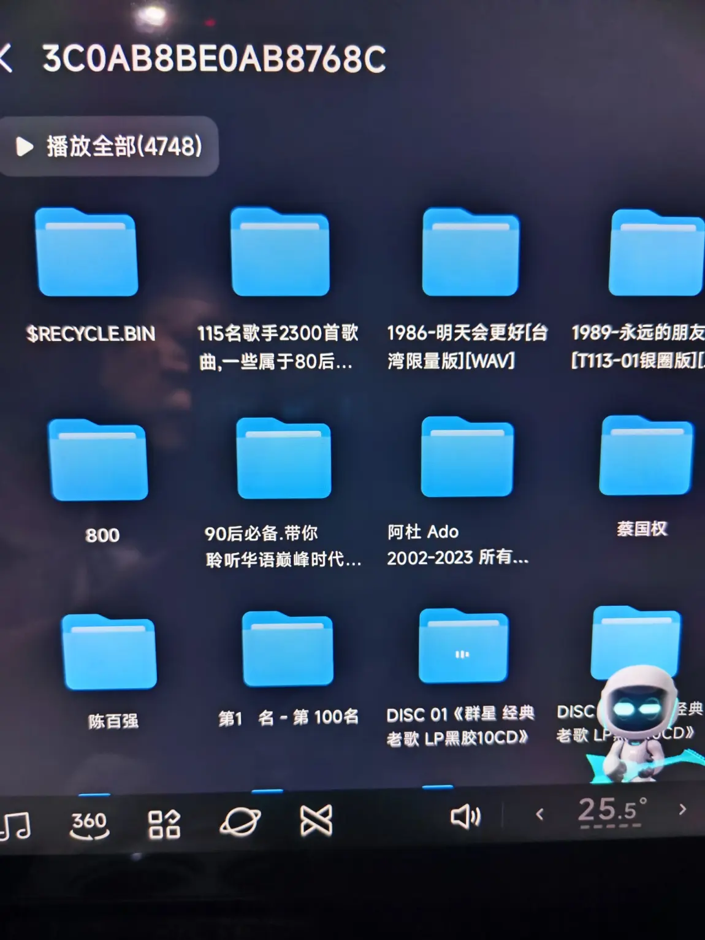705x940 pixels.
Task: Open the music app from the bottom bar
Action: click(16, 825)
